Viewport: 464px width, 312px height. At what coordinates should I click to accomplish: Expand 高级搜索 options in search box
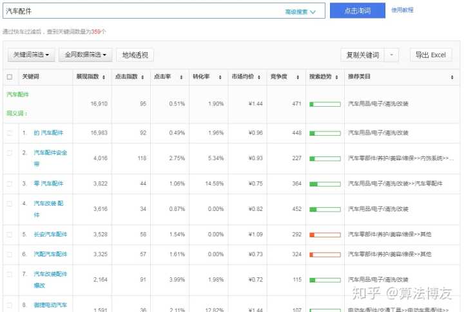[300, 12]
